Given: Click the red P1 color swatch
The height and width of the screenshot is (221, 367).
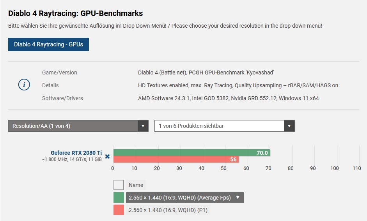Looking at the screenshot, I should 119,210.
